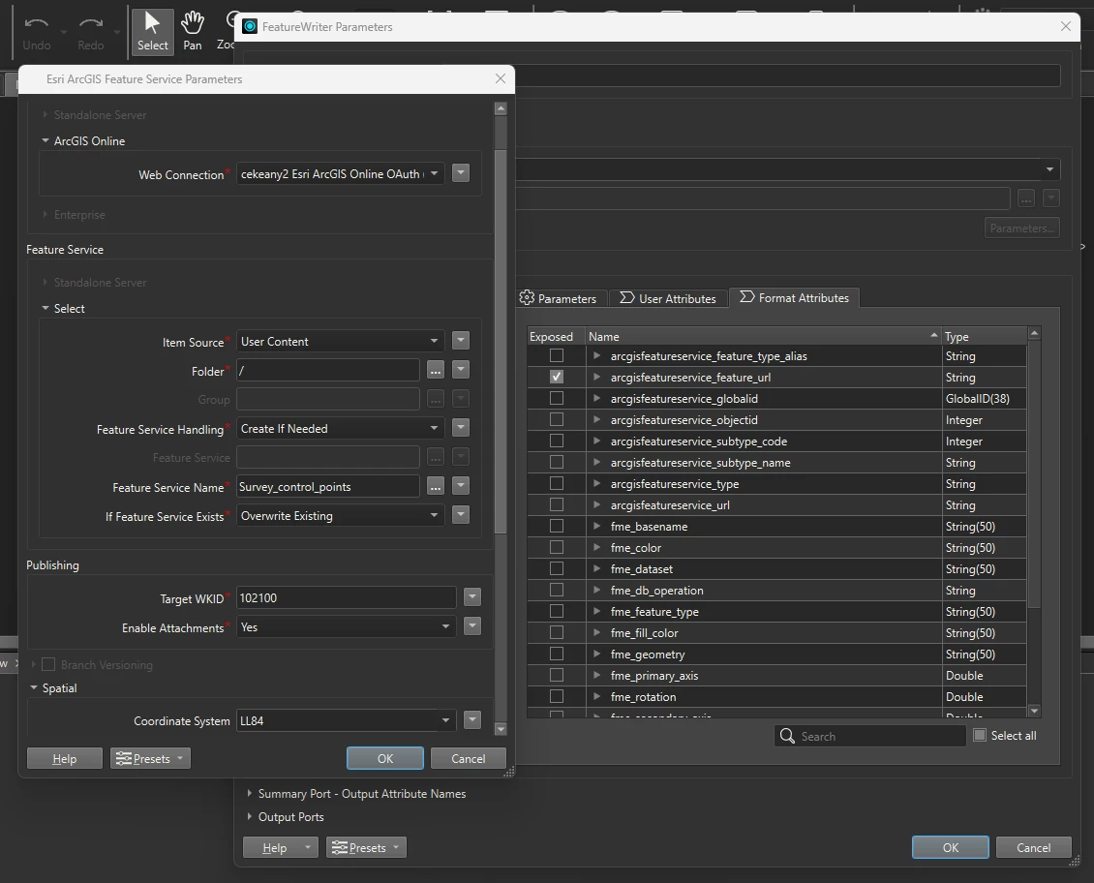
Task: Open Feature Service Name ellipsis button
Action: [436, 487]
